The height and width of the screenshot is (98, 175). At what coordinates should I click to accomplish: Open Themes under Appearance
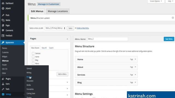[5, 48]
